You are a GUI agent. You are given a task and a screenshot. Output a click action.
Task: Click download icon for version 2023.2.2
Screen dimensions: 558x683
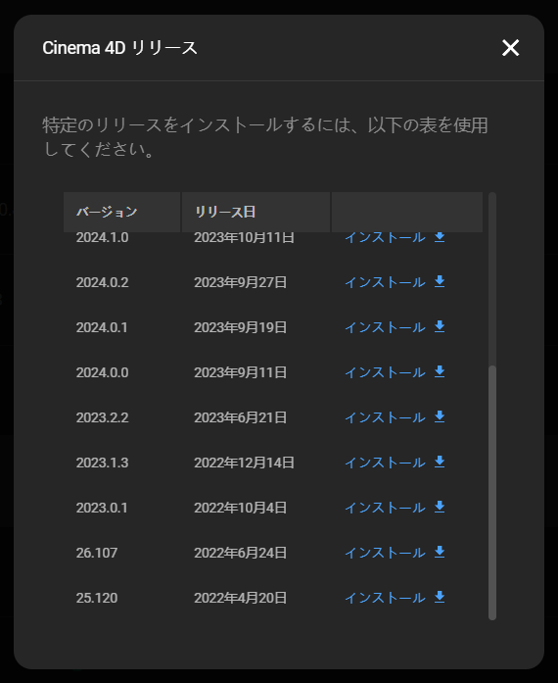coord(440,416)
